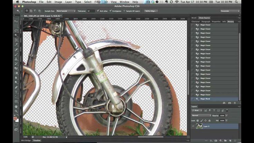Lock transparent pixels
This screenshot has width=254, height=143.
(x=198, y=121)
